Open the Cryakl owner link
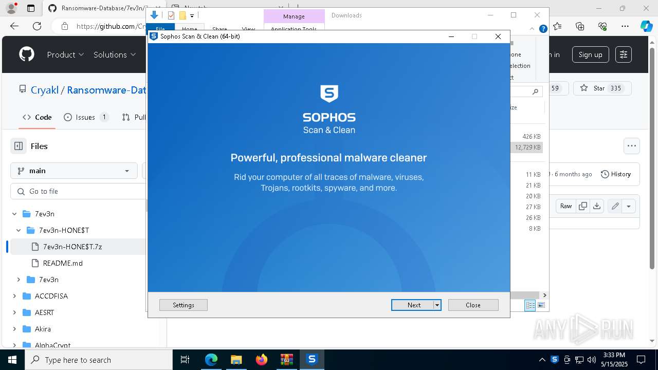The image size is (658, 370). click(x=45, y=90)
